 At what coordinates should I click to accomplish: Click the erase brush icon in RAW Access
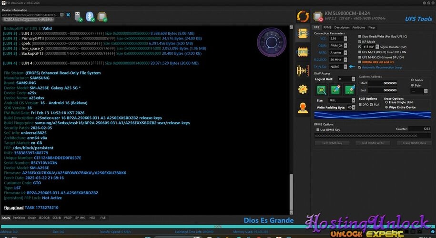pyautogui.click(x=350, y=90)
